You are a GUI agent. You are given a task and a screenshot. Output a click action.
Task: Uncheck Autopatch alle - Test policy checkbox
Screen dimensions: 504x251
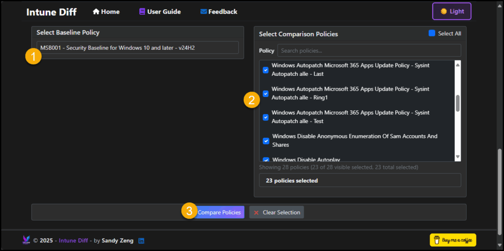266,117
